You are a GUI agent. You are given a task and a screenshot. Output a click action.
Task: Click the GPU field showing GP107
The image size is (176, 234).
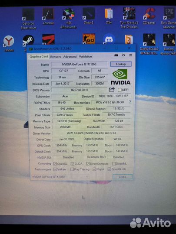point(63,71)
